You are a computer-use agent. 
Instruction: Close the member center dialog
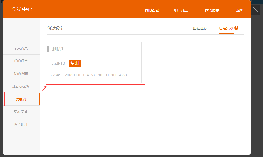[x=255, y=10]
